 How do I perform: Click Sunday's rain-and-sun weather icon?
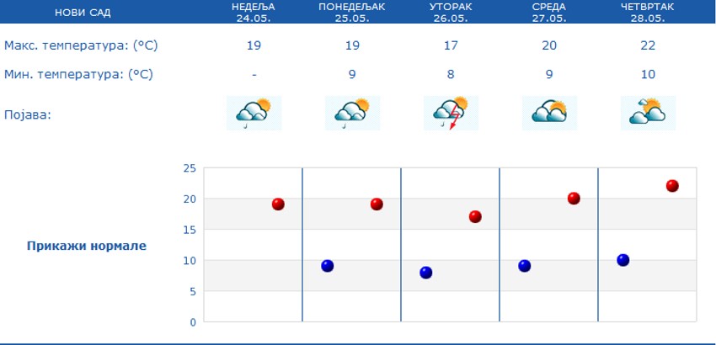(254, 113)
